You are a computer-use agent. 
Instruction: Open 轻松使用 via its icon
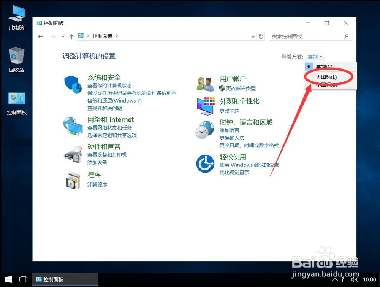click(x=205, y=163)
